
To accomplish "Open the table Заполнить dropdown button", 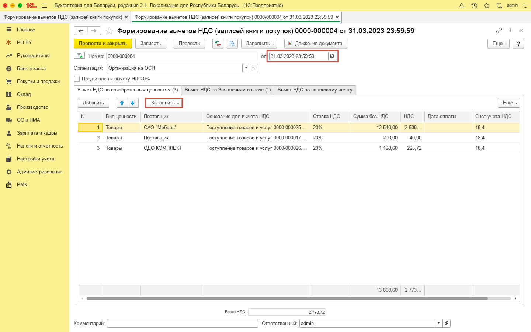I will click(164, 103).
